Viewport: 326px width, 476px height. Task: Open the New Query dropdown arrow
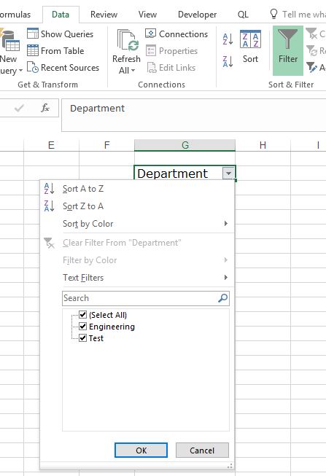point(20,71)
